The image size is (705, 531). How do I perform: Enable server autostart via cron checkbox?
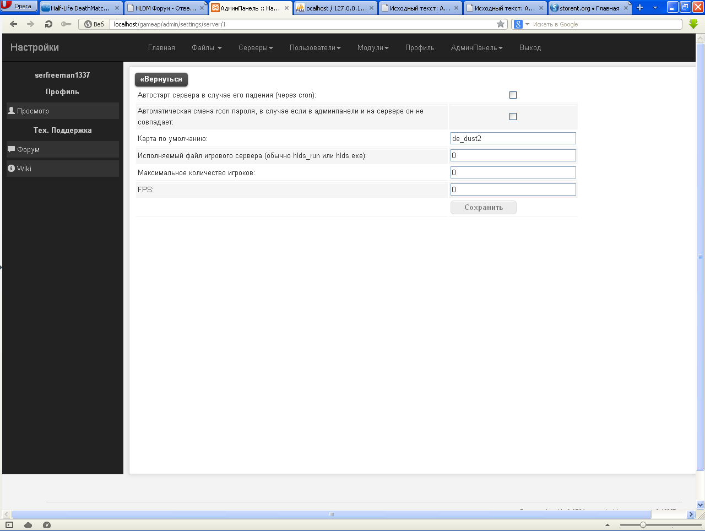[x=513, y=95]
